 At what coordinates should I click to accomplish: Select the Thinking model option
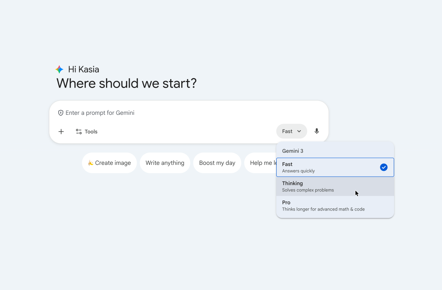[x=335, y=187]
